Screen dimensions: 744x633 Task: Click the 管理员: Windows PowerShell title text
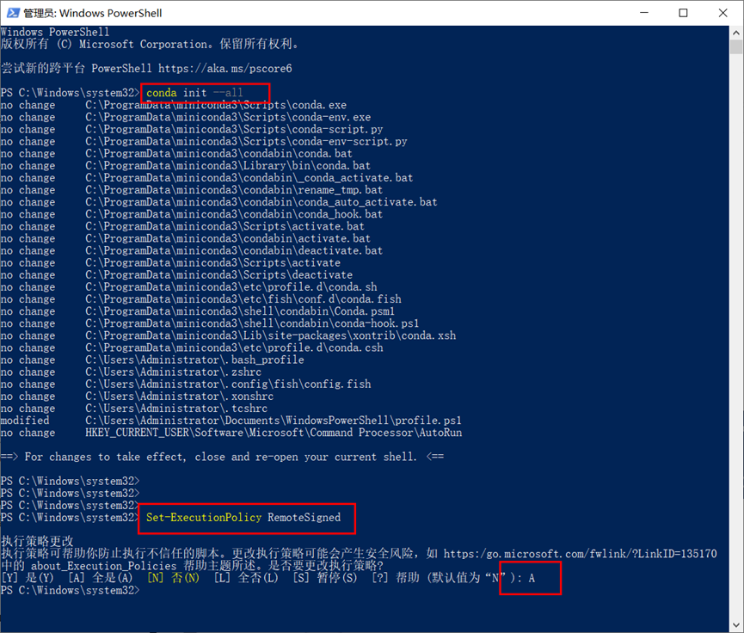coord(90,13)
